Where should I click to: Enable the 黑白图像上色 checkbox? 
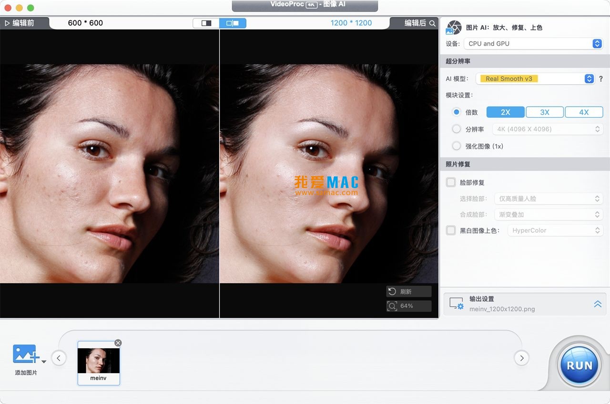coord(450,230)
